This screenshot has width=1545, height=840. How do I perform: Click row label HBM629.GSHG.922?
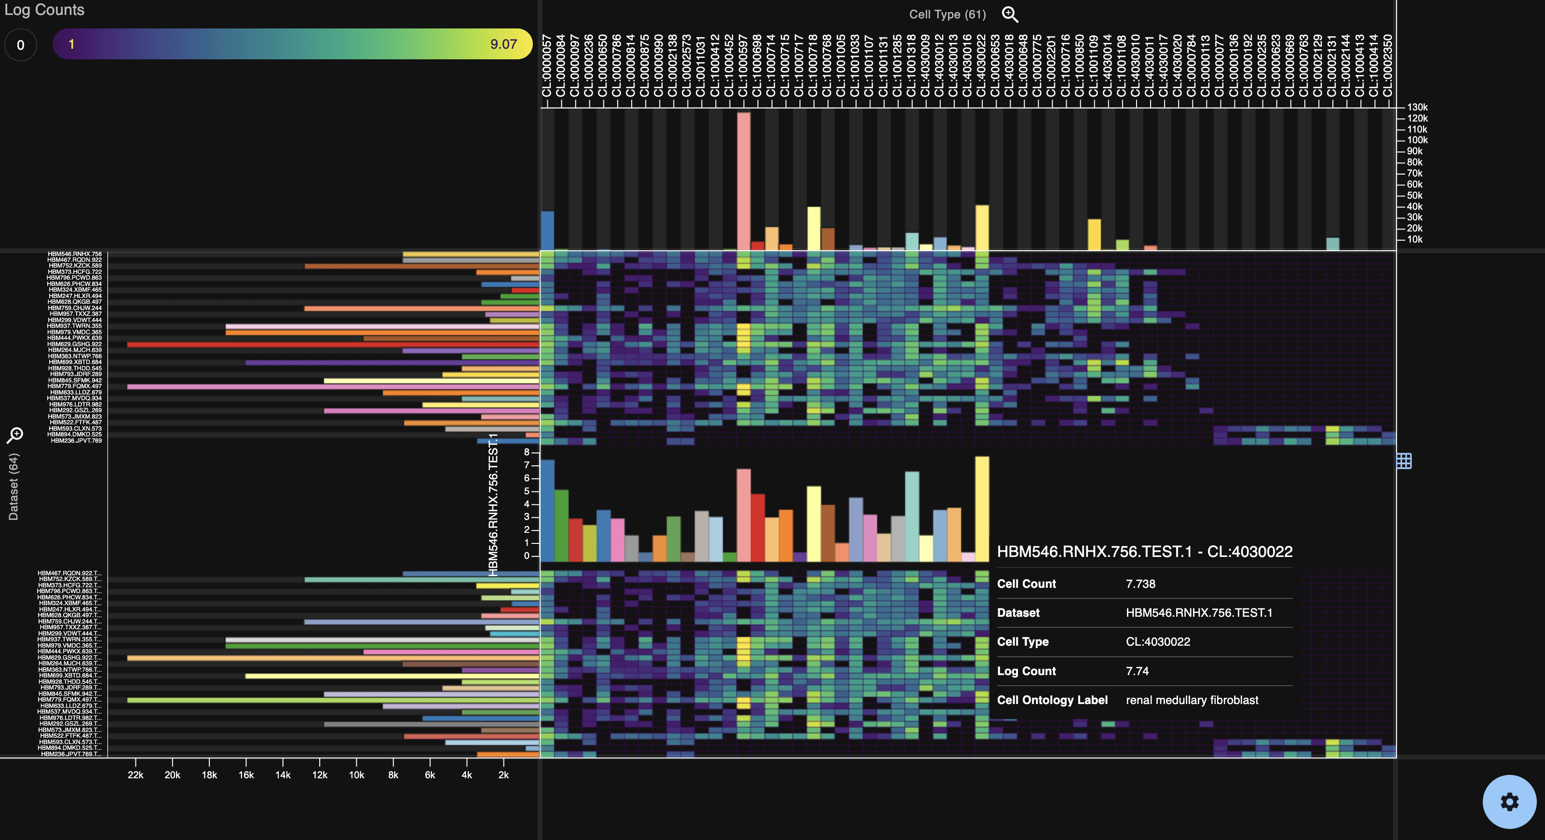pyautogui.click(x=74, y=344)
